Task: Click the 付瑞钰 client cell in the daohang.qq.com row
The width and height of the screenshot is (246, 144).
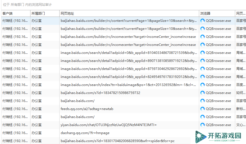Action: tap(15, 133)
